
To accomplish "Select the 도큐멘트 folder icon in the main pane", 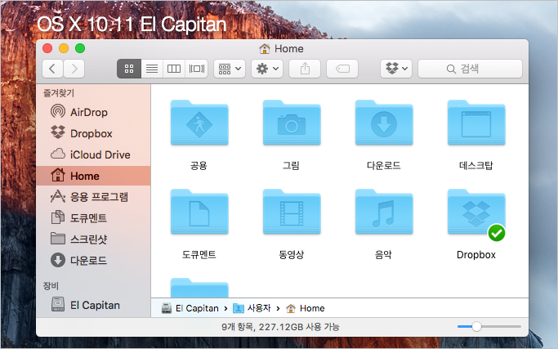I will [199, 212].
